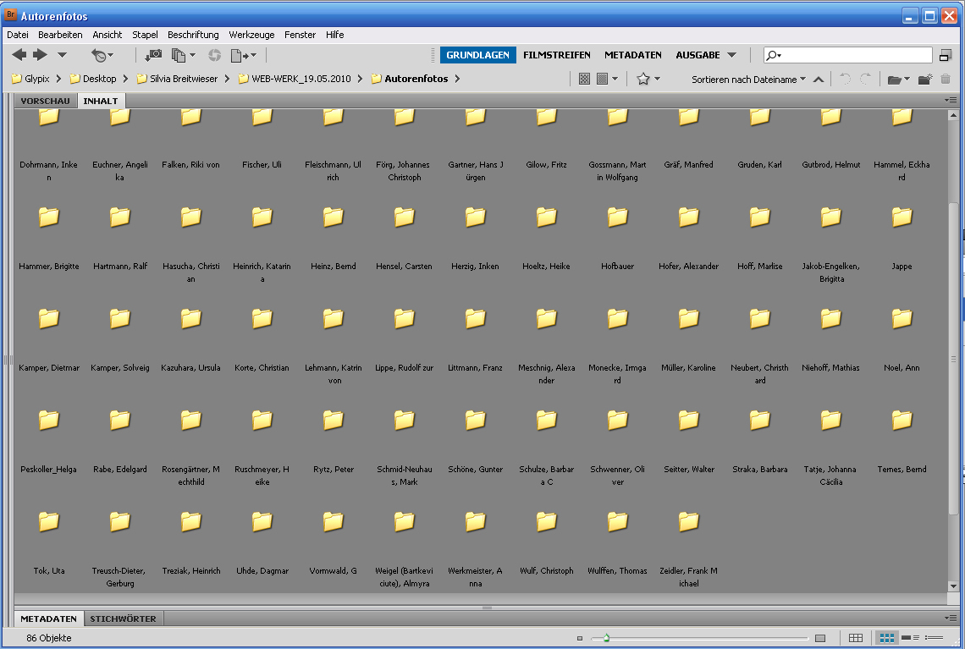Click the Go Back navigation arrow
965x649 pixels.
click(19, 55)
